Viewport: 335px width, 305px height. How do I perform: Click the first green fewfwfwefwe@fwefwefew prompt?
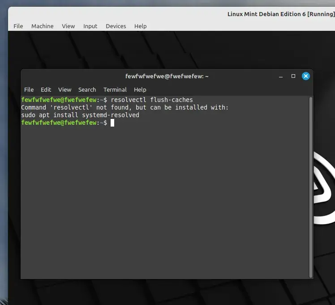pyautogui.click(x=59, y=100)
